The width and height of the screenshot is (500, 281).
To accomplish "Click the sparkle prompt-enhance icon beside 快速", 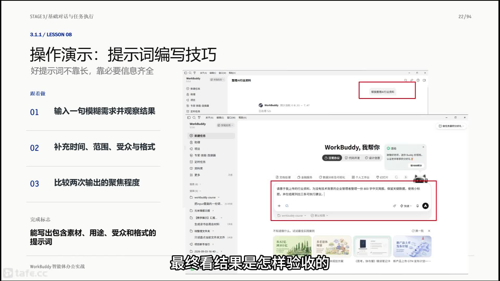I will coord(395,206).
